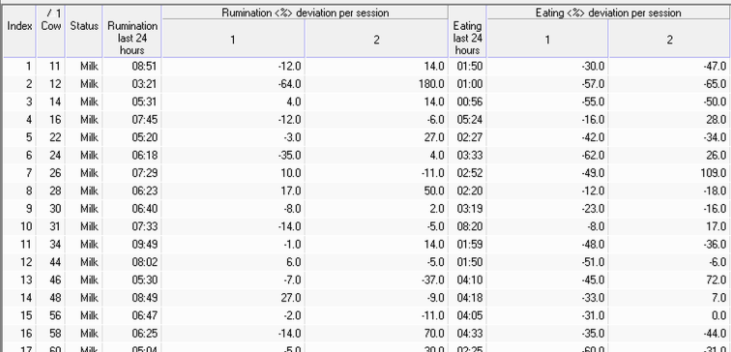Select Rumination deviation session 1 header
Screen dimensions: 731x352
(233, 39)
